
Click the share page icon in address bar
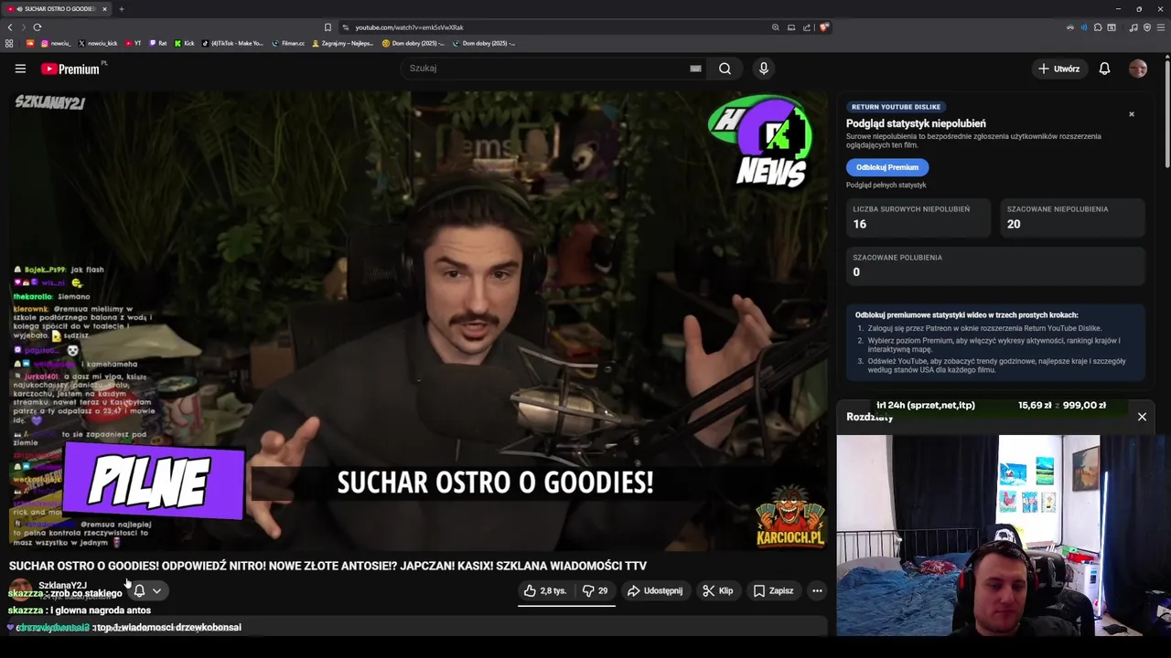[x=807, y=27]
